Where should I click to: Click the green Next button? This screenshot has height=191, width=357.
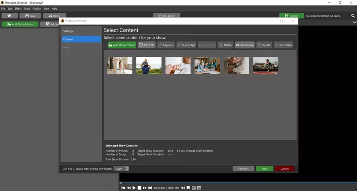coord(264,169)
